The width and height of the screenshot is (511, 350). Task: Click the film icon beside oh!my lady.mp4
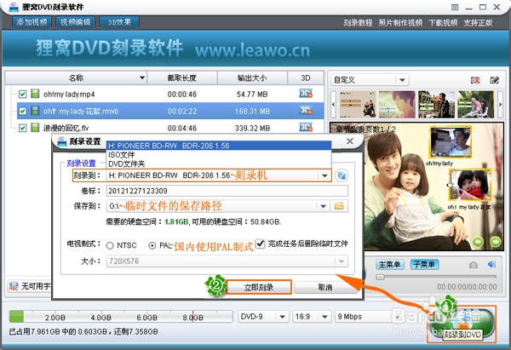[35, 94]
